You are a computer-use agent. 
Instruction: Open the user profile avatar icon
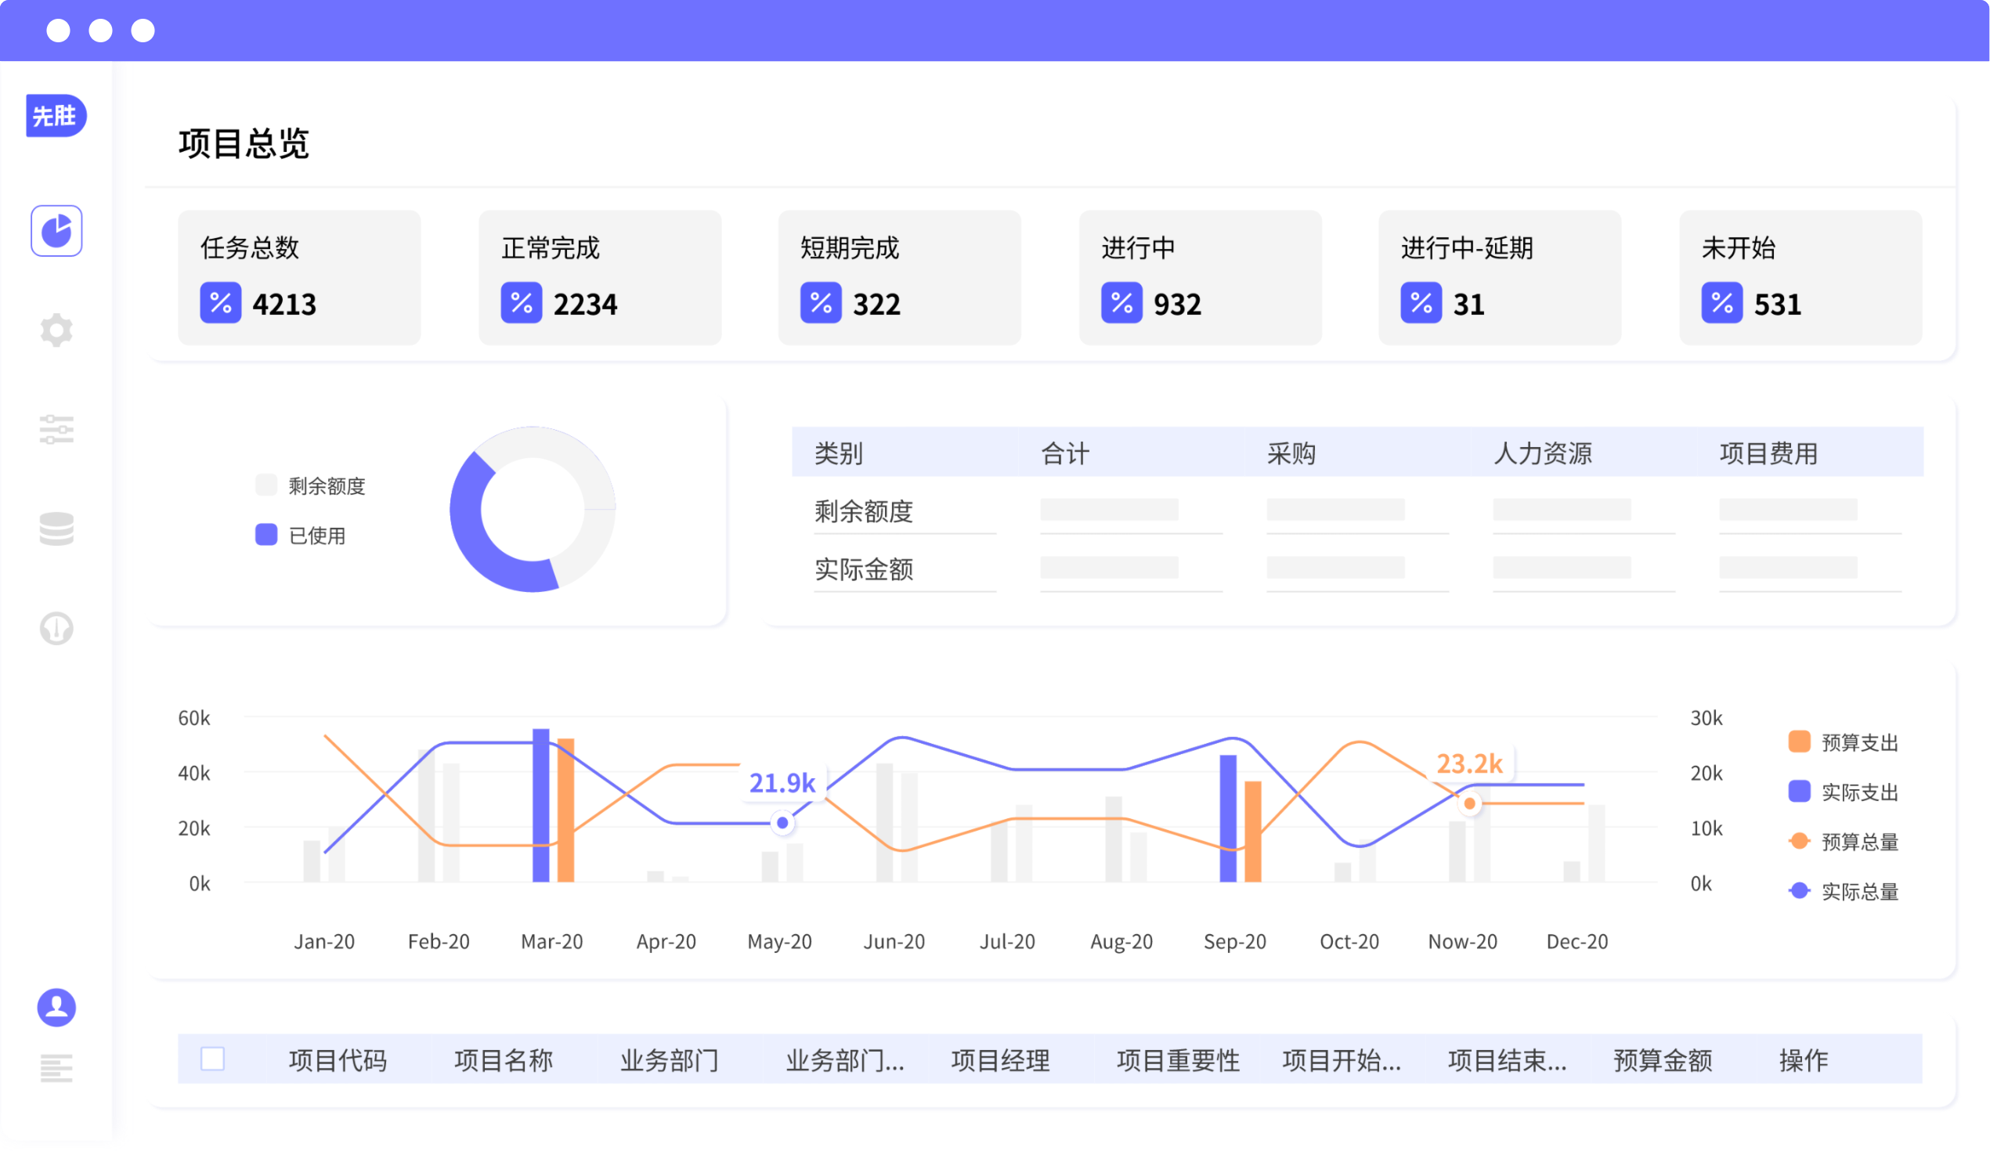[56, 1008]
